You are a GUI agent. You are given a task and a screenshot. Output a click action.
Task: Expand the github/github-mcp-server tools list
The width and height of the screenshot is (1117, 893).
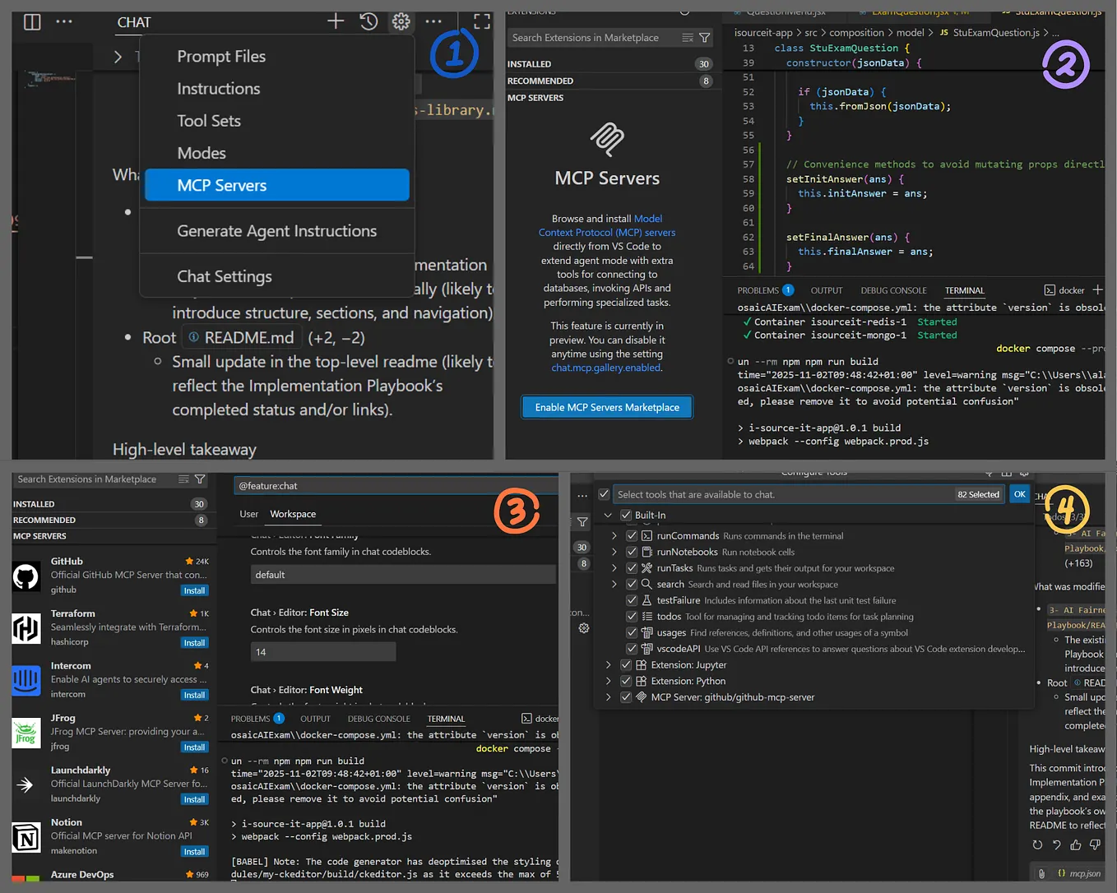(608, 696)
